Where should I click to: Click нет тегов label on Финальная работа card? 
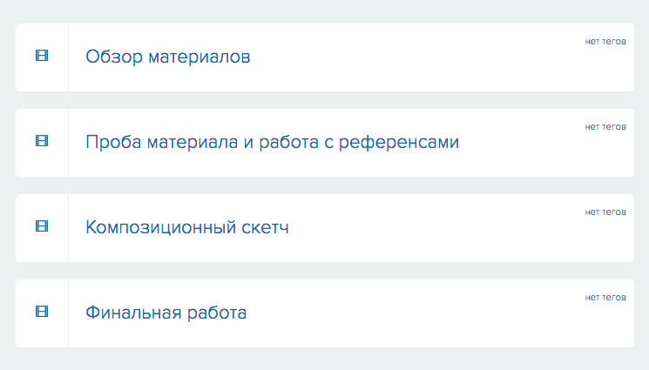click(x=605, y=297)
